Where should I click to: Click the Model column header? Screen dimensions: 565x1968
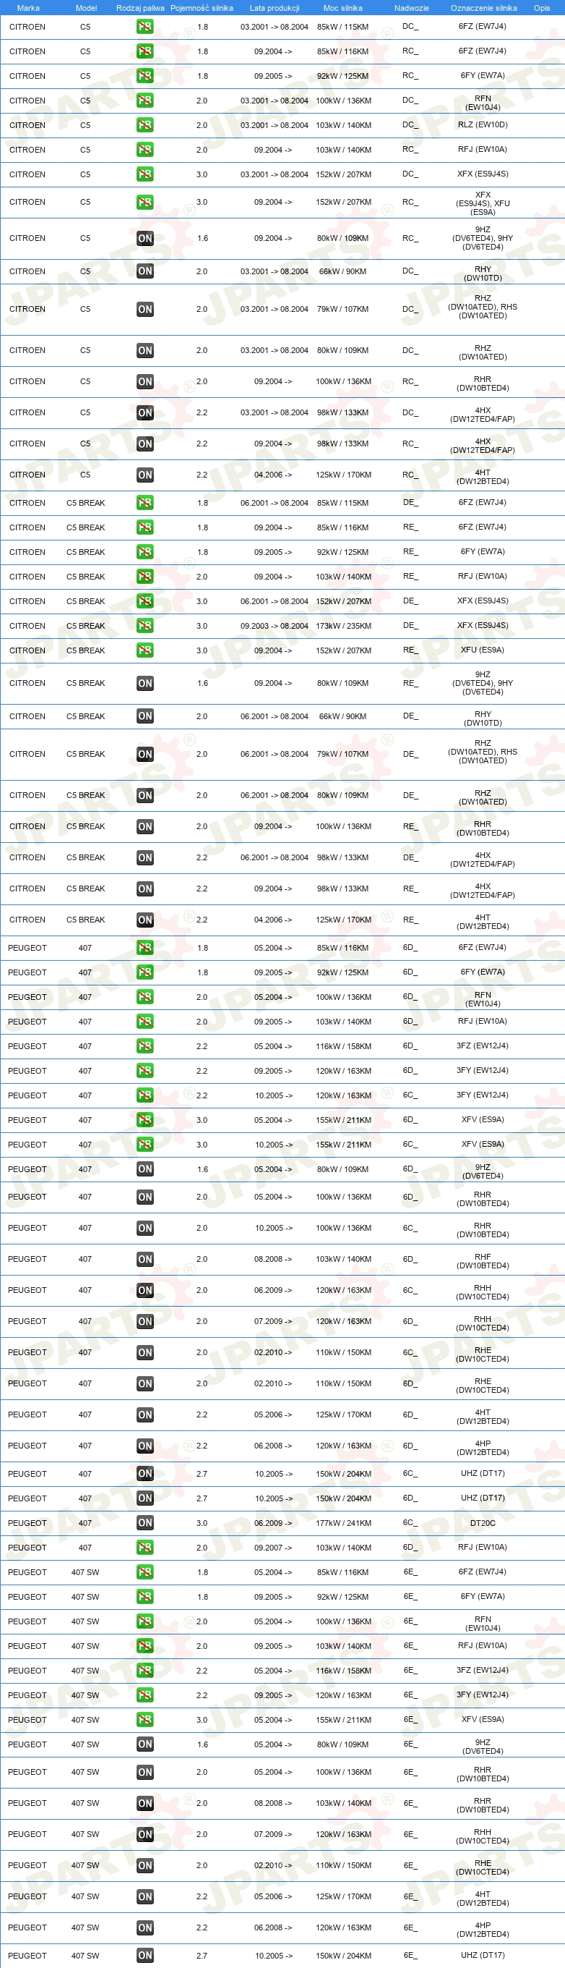(86, 9)
